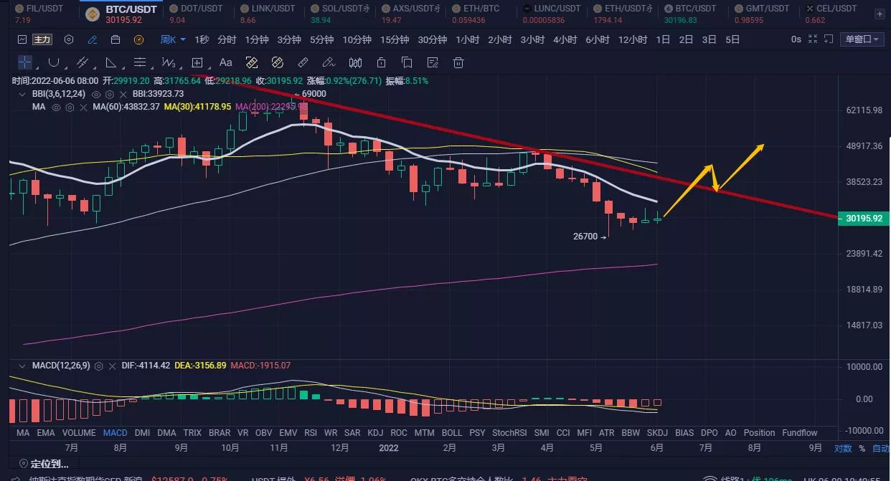
Task: Hide the MA lines using the eye toggle
Action: [57, 107]
